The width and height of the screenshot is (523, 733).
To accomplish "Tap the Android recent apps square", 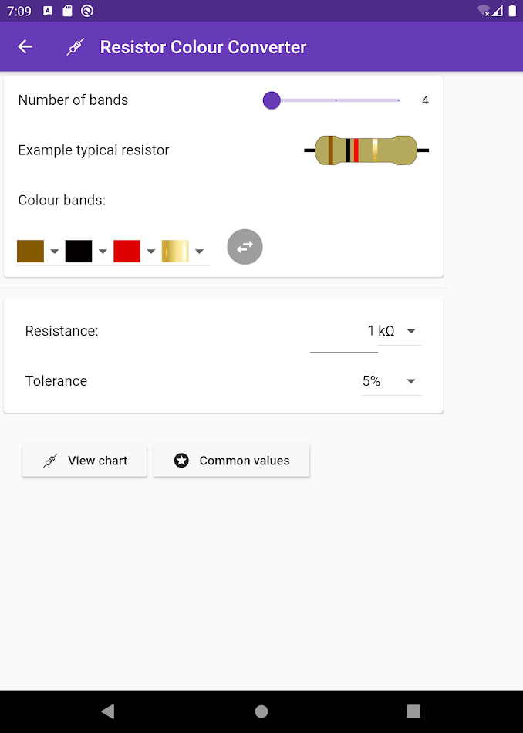I will coord(413,711).
